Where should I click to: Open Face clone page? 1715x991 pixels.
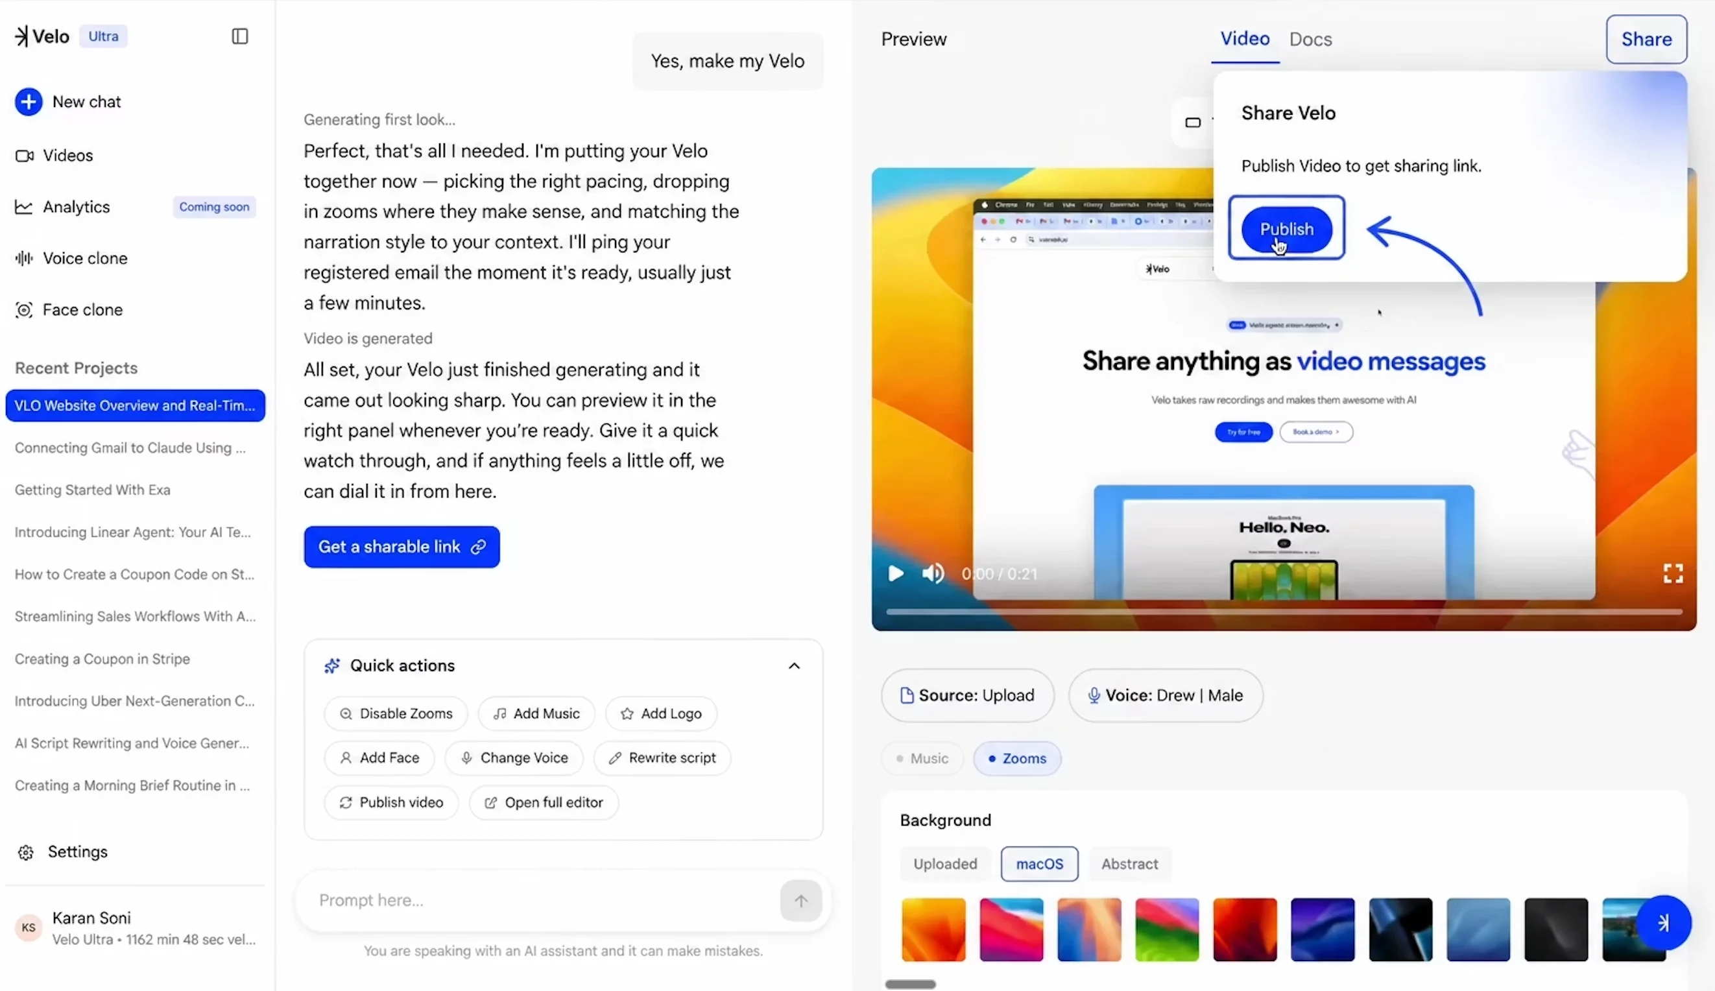(69, 310)
